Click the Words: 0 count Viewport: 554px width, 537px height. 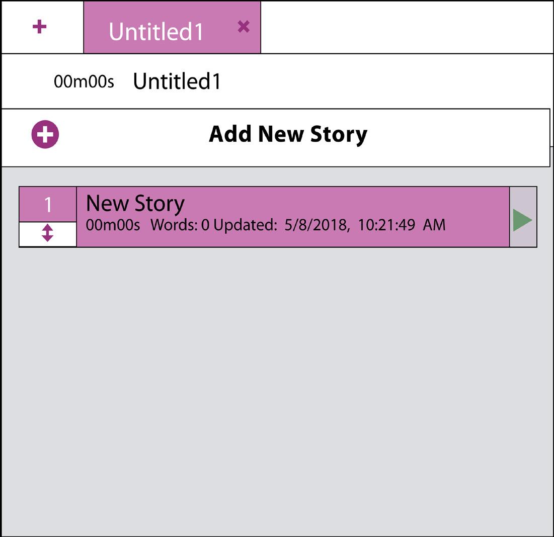[x=180, y=225]
